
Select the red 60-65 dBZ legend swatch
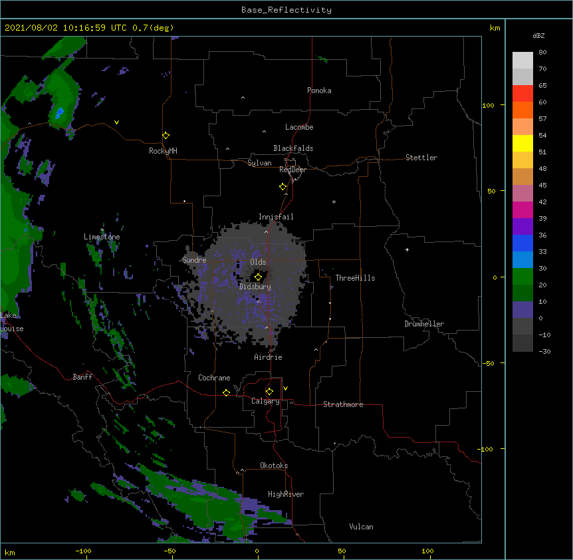pos(522,94)
